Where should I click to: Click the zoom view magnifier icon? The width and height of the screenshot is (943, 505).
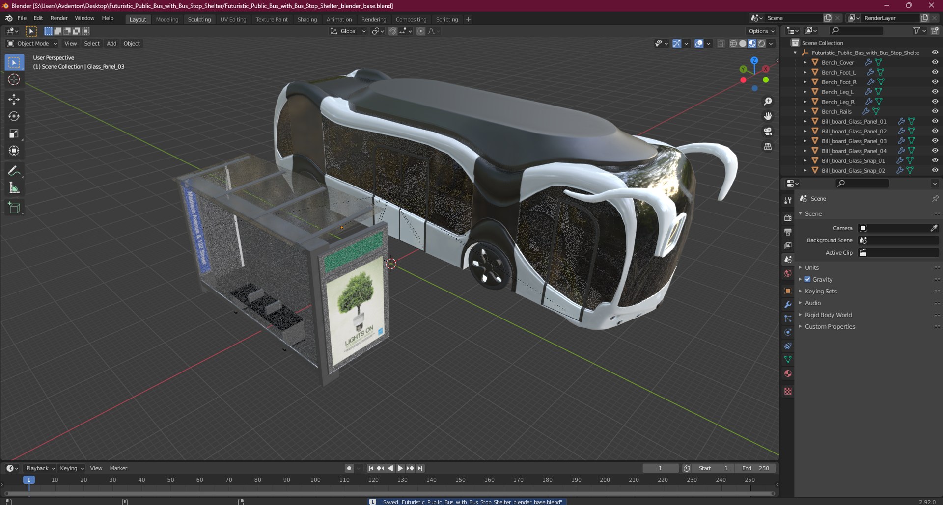point(768,102)
